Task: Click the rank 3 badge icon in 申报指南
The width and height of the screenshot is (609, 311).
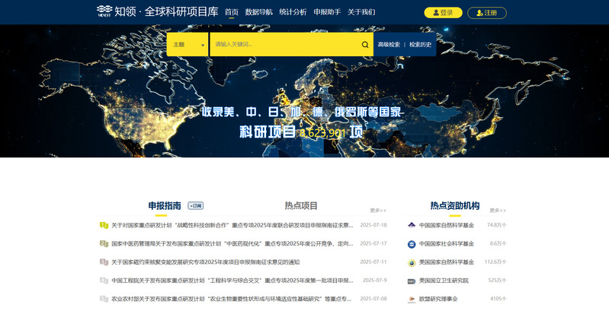Action: tap(104, 262)
